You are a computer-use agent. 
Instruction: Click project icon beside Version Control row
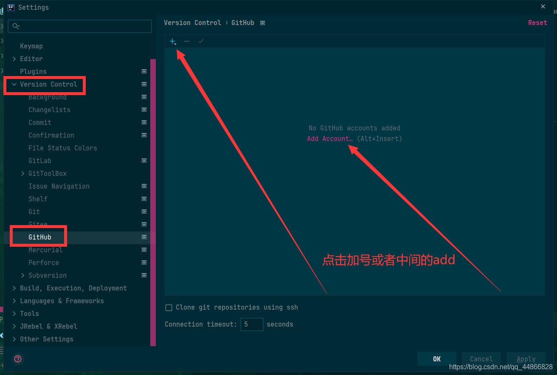pos(144,84)
